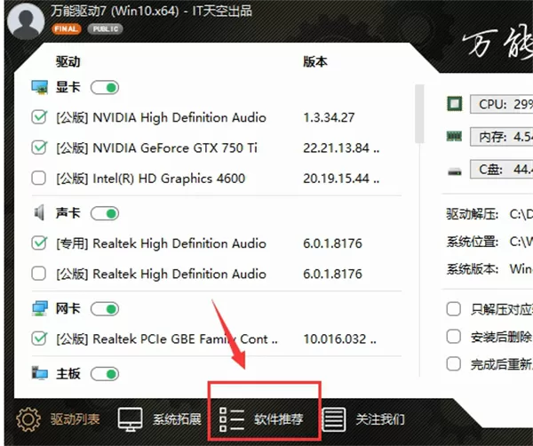Toggle the 主板 driver switch
Image resolution: width=533 pixels, height=446 pixels.
pyautogui.click(x=105, y=374)
